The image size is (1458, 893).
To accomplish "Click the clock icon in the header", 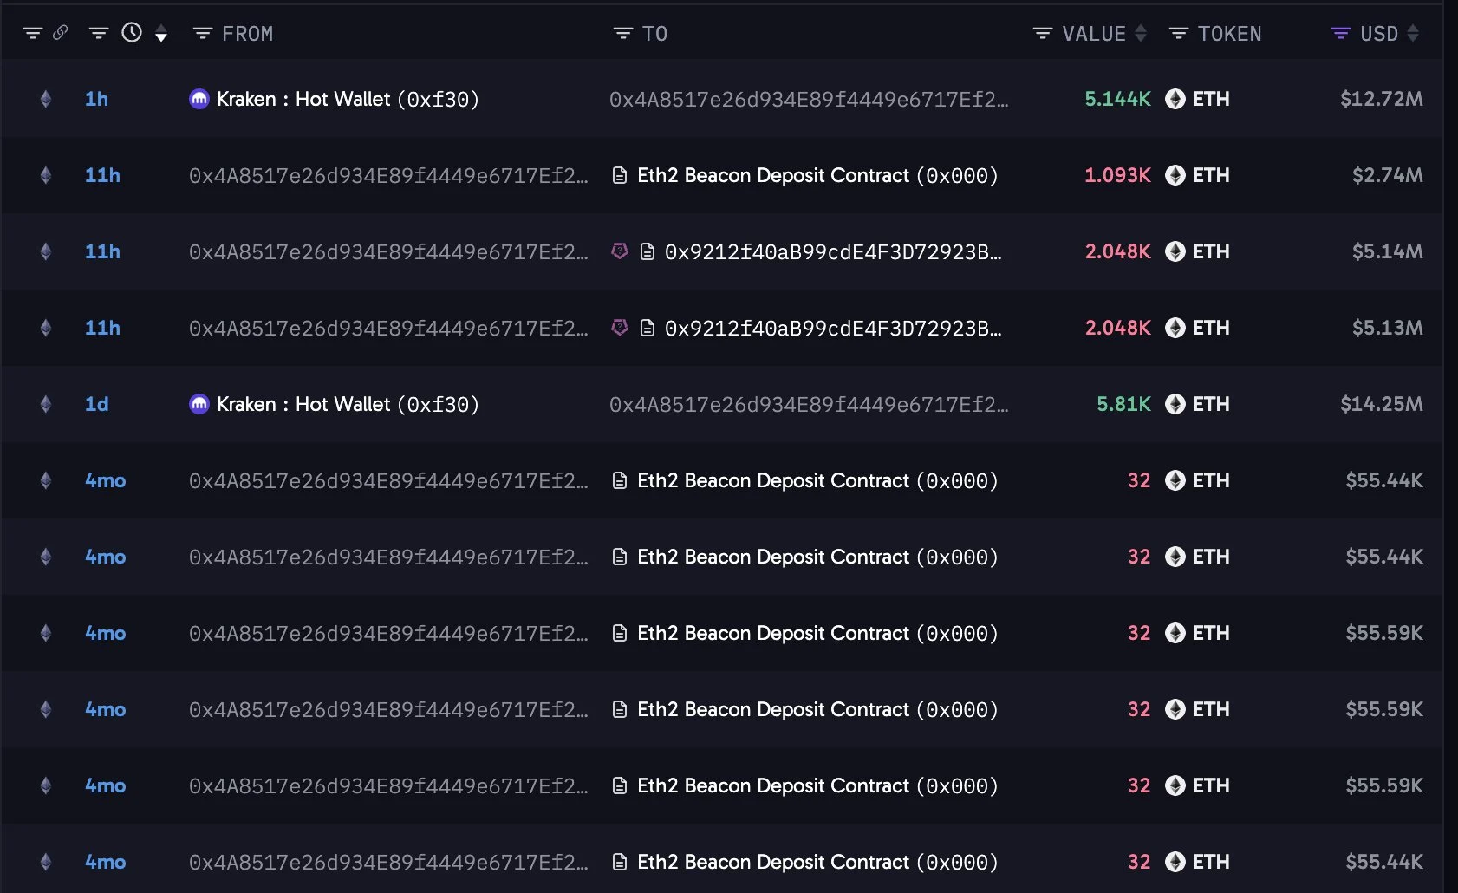I will tap(132, 33).
